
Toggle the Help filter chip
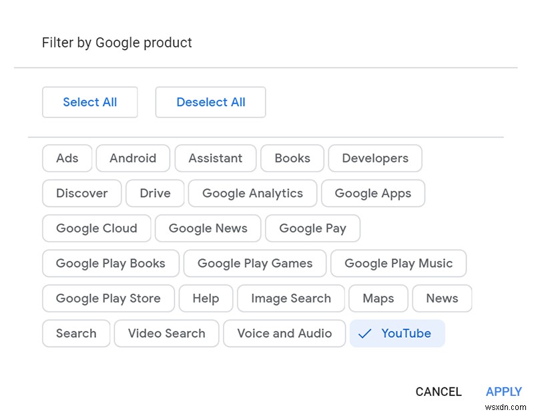pos(206,298)
